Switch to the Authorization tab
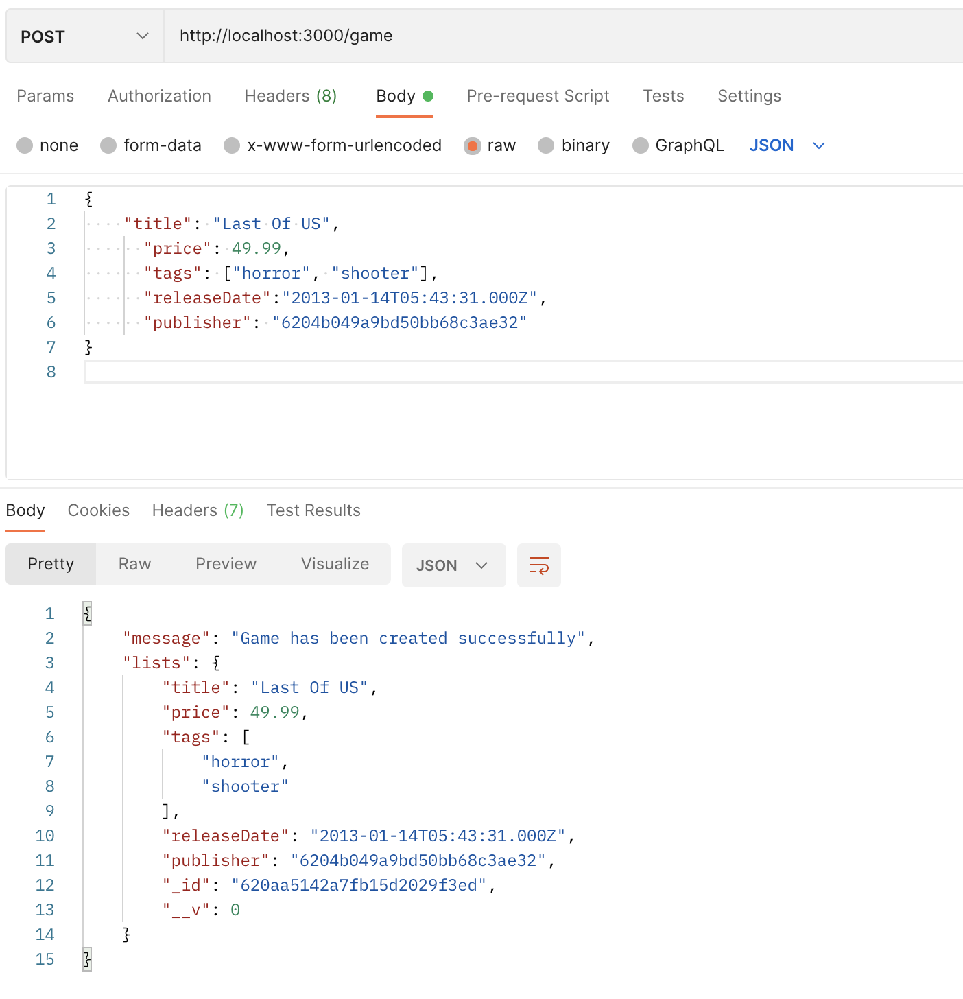 (159, 96)
